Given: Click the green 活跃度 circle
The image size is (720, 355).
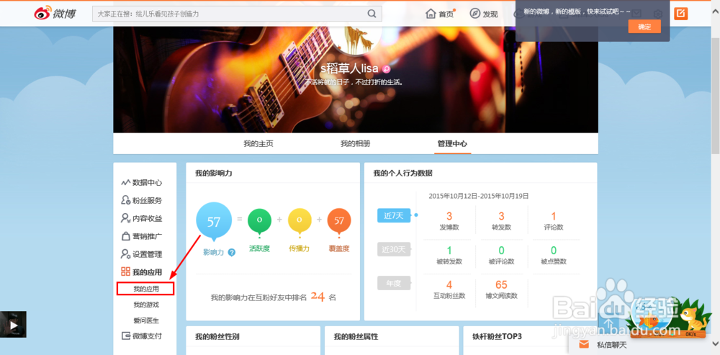Looking at the screenshot, I should pos(259,220).
